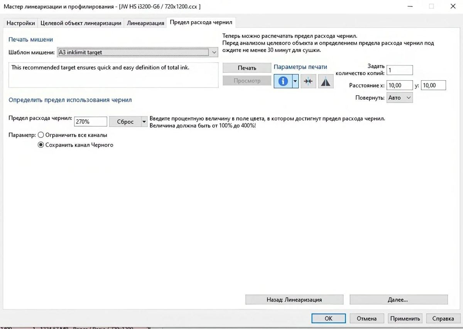The image size is (463, 329).
Task: Expand the Сброс button dropdown arrow
Action: point(144,121)
